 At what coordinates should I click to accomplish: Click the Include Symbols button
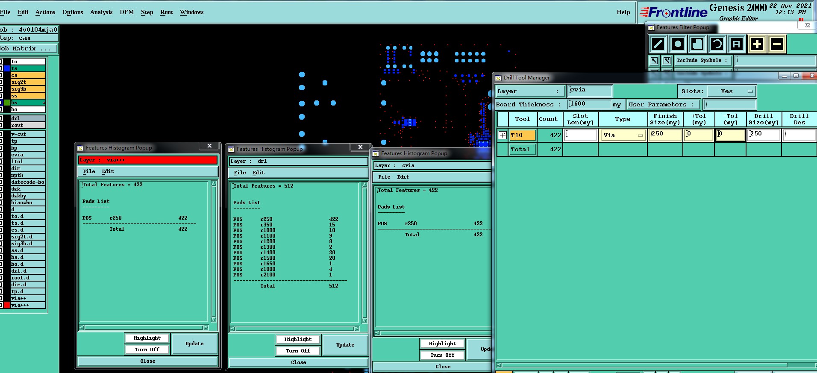[703, 61]
